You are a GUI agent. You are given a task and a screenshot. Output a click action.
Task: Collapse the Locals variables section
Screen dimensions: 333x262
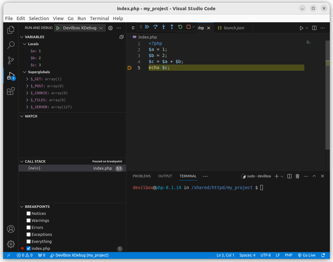(25, 44)
